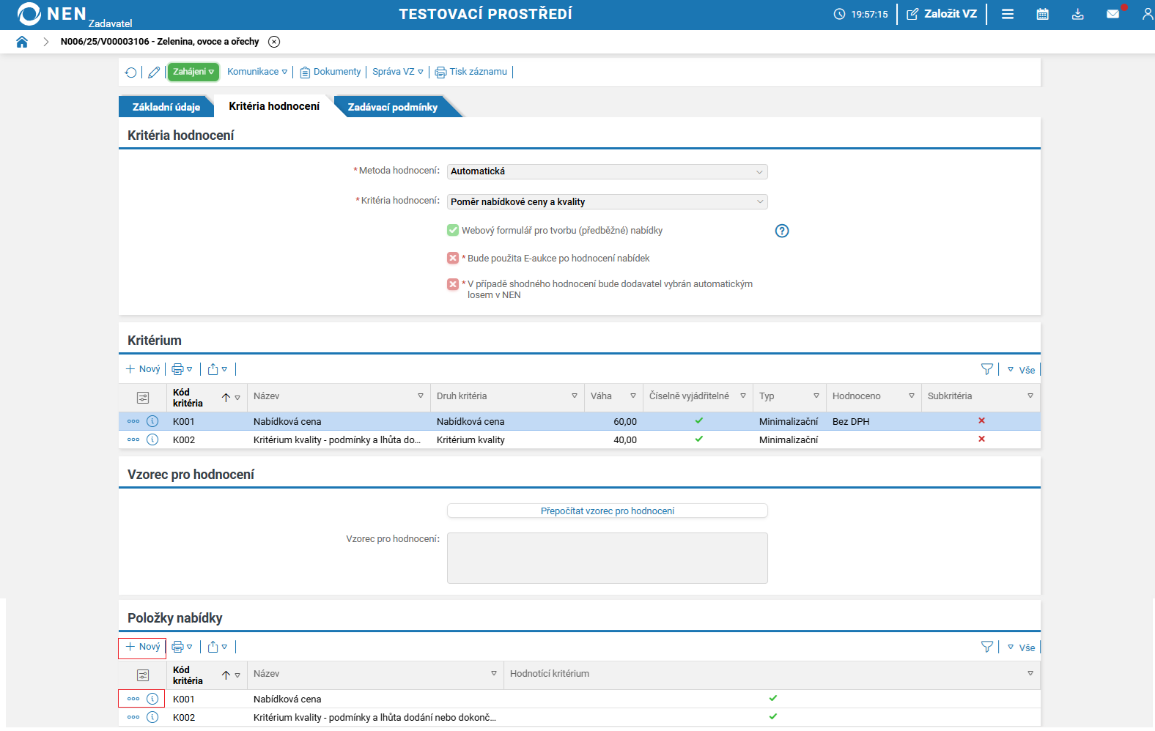This screenshot has width=1155, height=731.
Task: Open user profile icon
Action: 1147,14
